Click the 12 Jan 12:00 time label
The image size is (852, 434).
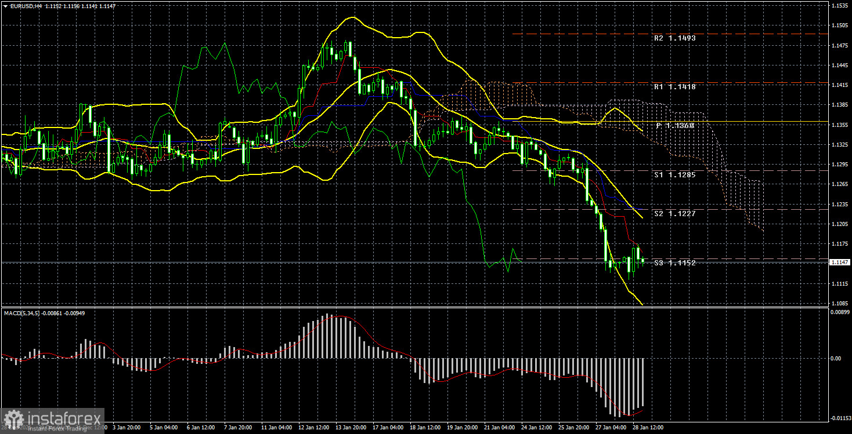313,428
